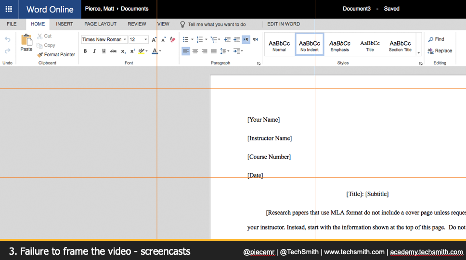
Task: Click the Bullets list icon
Action: (x=186, y=39)
